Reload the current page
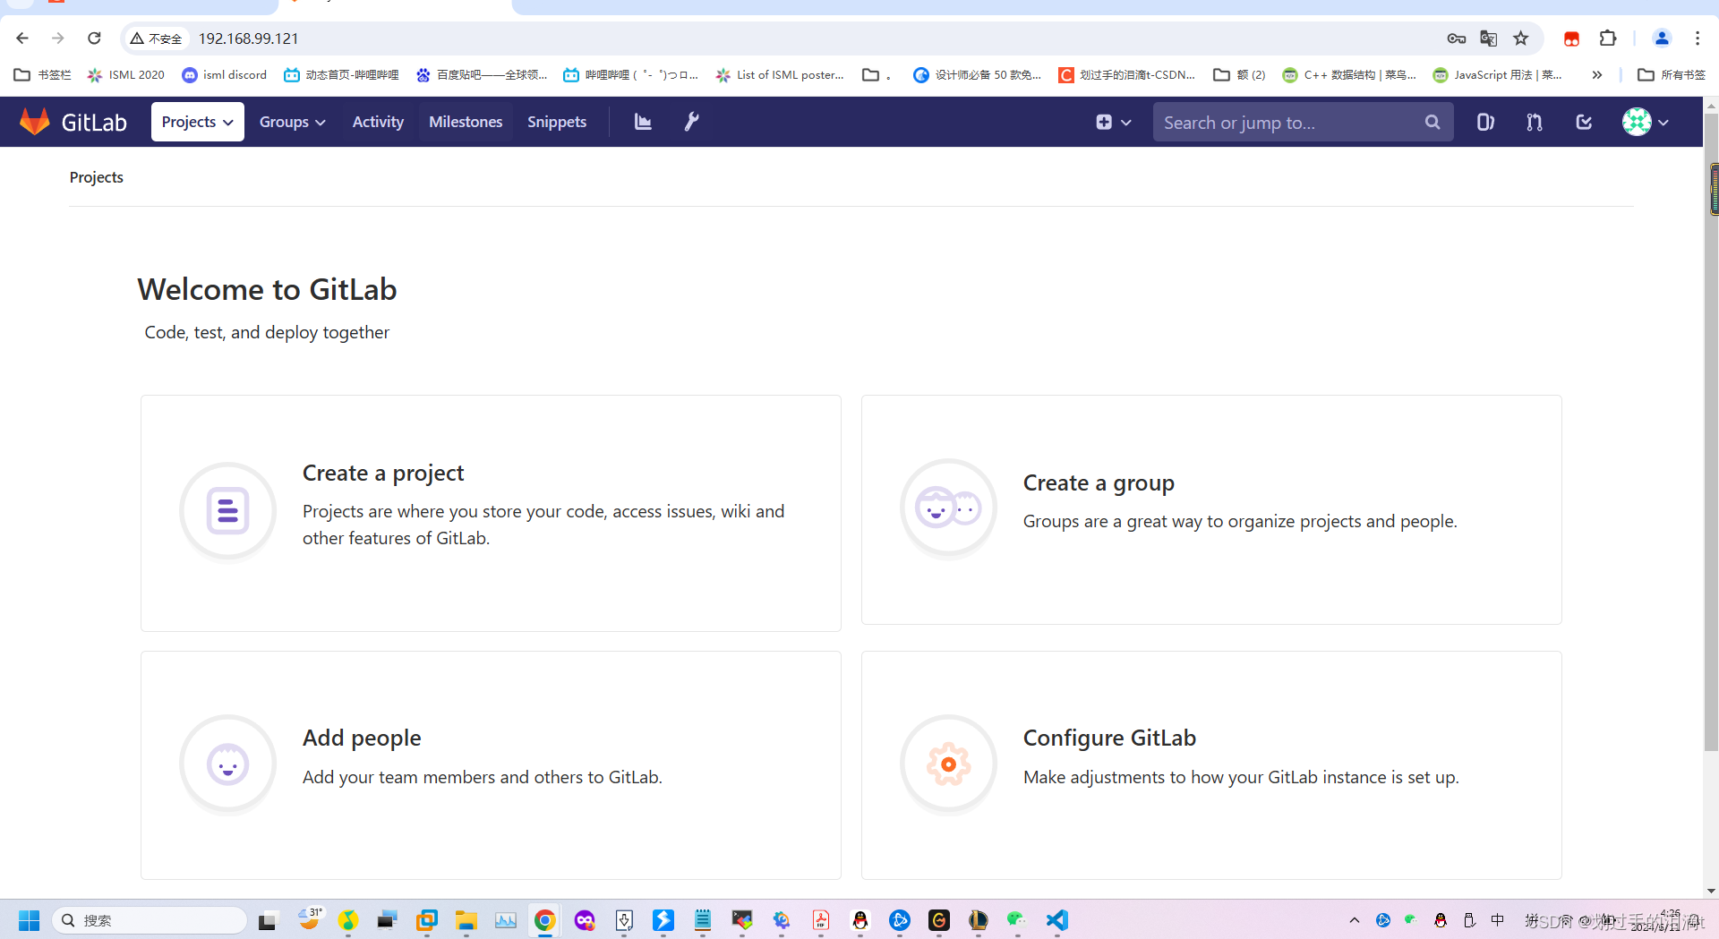 coord(94,38)
